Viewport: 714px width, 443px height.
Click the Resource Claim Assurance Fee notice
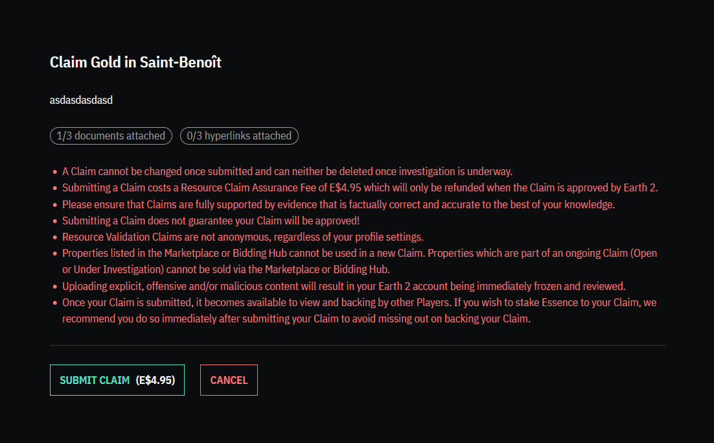tap(360, 188)
